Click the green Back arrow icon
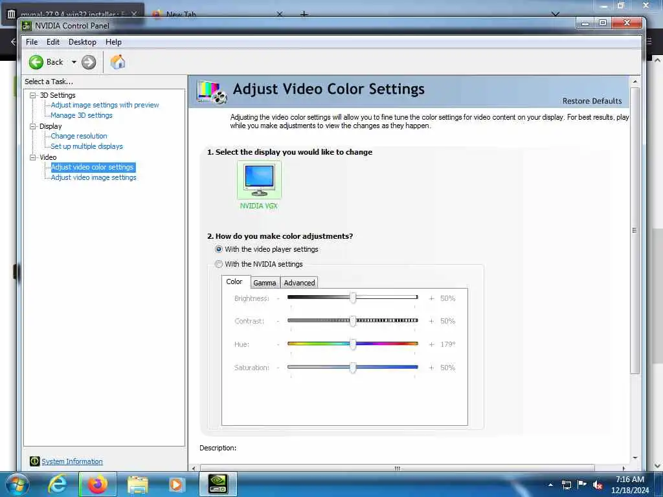The image size is (663, 497). [x=36, y=62]
